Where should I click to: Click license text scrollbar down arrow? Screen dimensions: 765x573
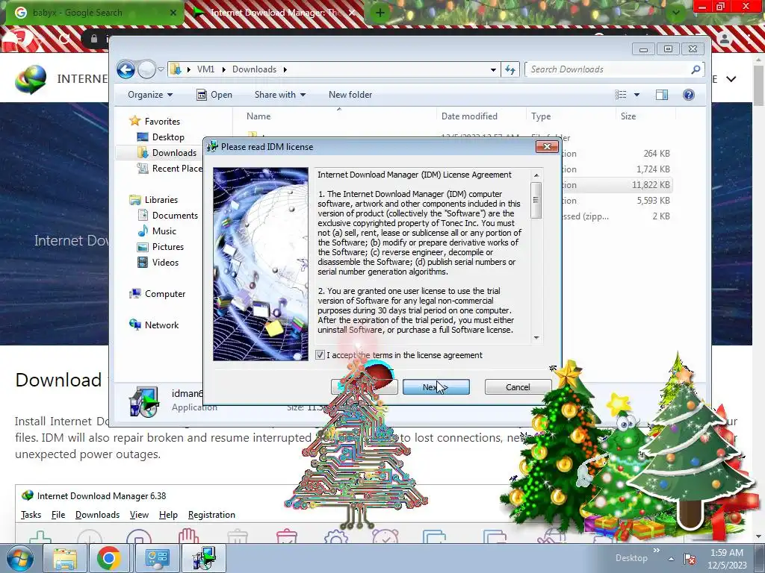click(536, 337)
